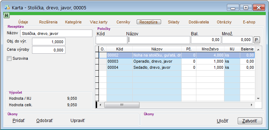Click the horizontal scrollbar thumb in table
Viewport: 269px width, 130px height.
pyautogui.click(x=122, y=105)
